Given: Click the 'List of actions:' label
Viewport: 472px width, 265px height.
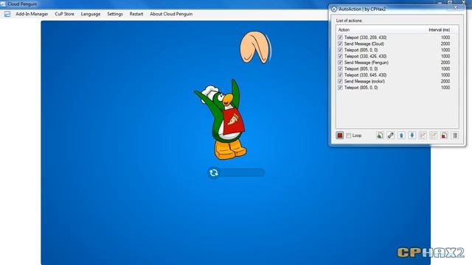Looking at the screenshot, I should click(x=349, y=21).
